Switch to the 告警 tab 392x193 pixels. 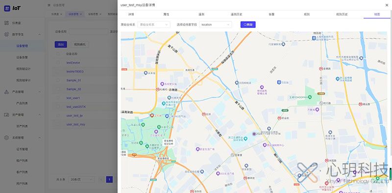point(271,14)
